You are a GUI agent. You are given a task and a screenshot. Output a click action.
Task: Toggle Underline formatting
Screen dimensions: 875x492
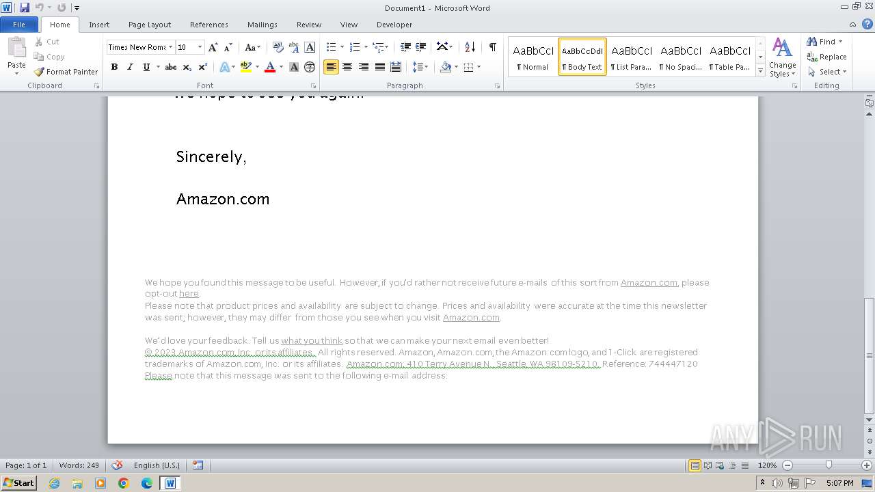point(146,67)
